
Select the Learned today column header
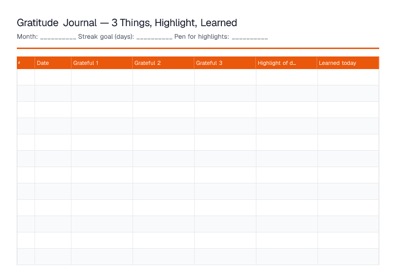tap(348, 63)
